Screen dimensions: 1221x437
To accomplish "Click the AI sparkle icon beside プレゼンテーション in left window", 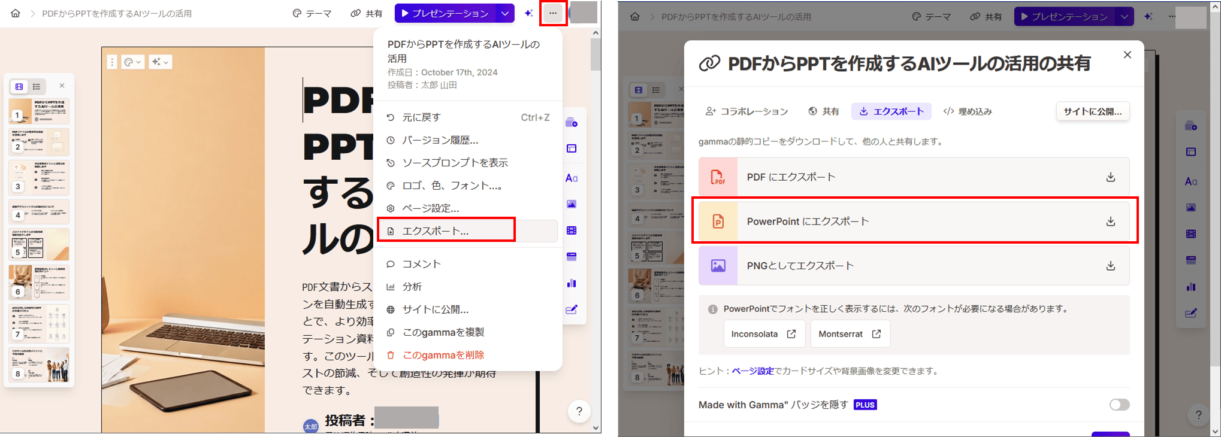I will point(528,13).
